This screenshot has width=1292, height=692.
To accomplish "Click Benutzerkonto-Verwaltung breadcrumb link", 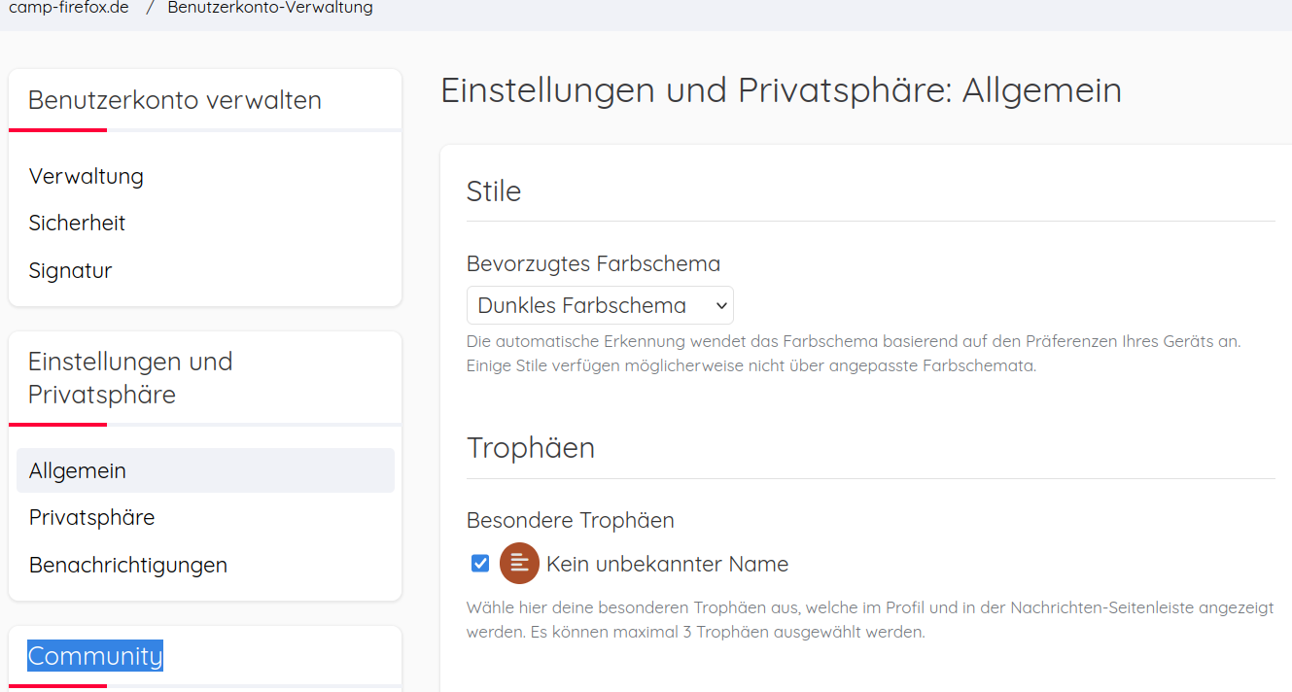I will (x=270, y=8).
